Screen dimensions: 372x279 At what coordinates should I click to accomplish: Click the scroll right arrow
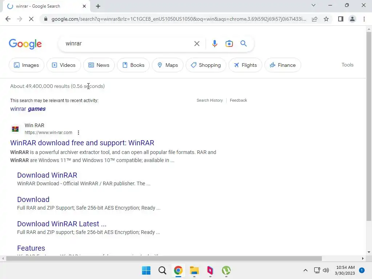(363, 258)
